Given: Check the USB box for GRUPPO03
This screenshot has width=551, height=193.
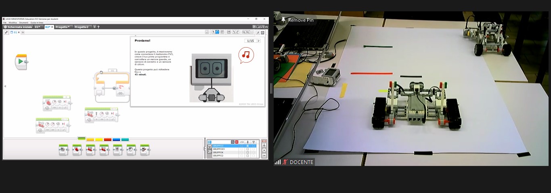Looking at the screenshot, I should pyautogui.click(x=242, y=149).
